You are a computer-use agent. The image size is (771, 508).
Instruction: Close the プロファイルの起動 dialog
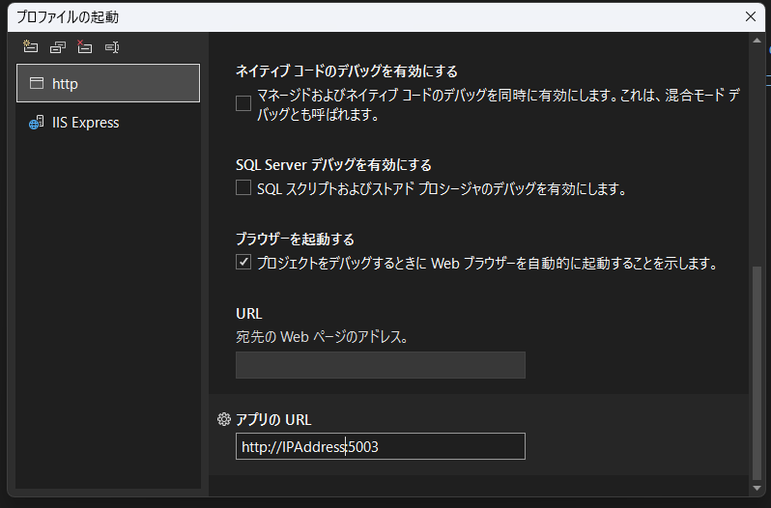coord(751,16)
